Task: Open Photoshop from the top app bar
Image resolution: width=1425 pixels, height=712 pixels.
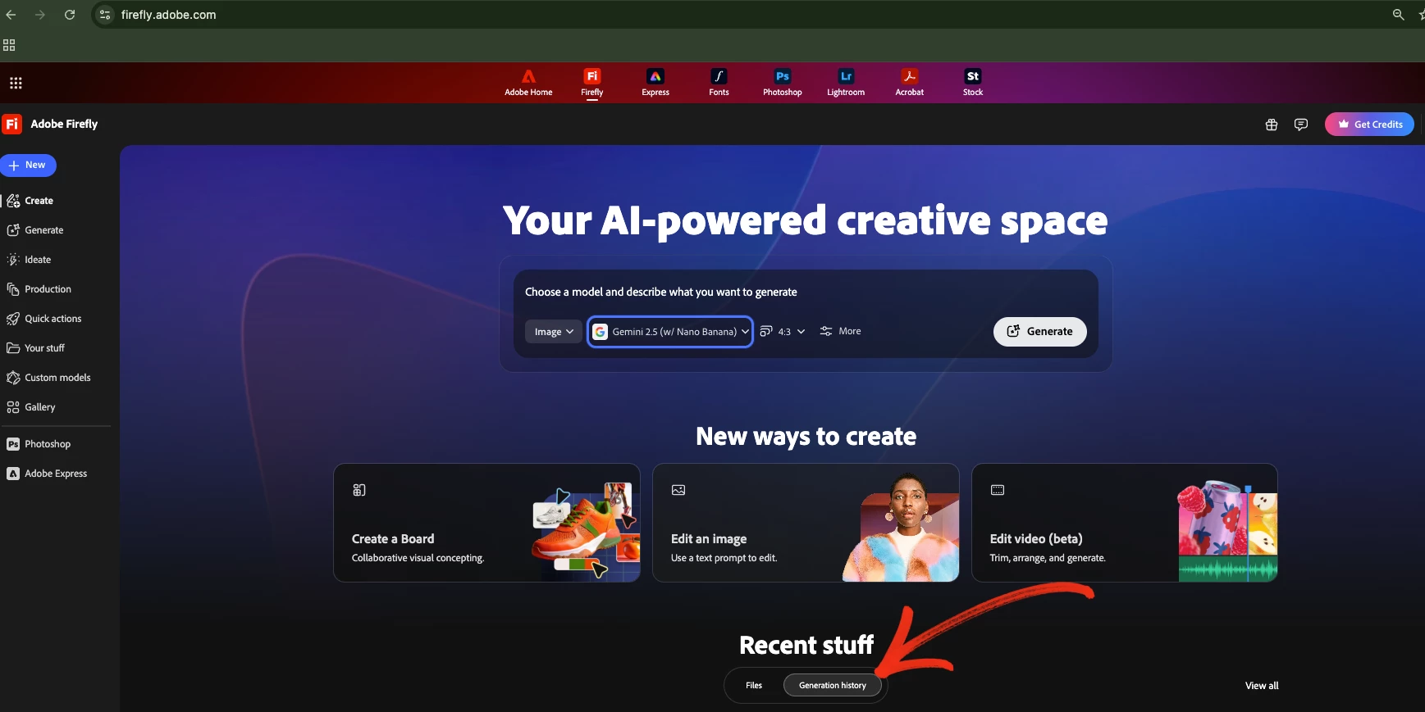Action: tap(783, 83)
